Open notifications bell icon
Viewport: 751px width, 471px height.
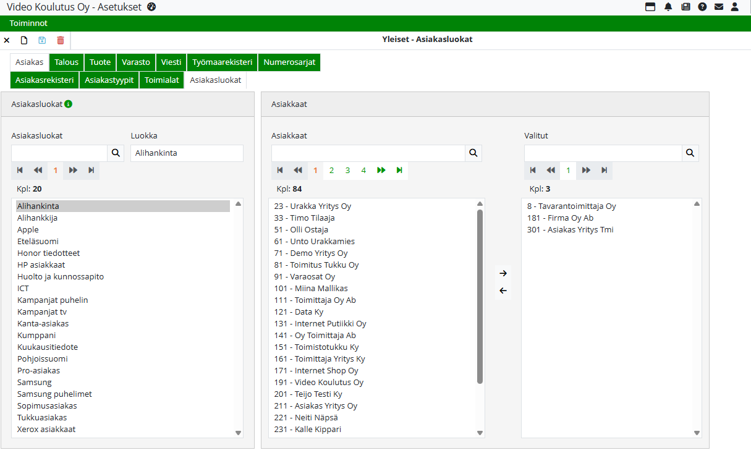point(668,7)
